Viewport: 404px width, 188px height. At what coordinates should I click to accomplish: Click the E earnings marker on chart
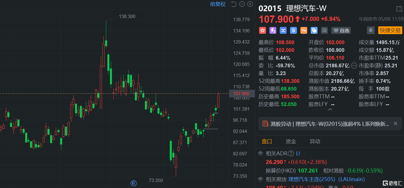(x=133, y=183)
